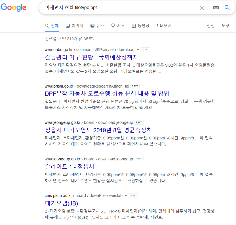Open result 정읍시 대기오염도 2019년 8월 평균측정치

[x=98, y=130]
